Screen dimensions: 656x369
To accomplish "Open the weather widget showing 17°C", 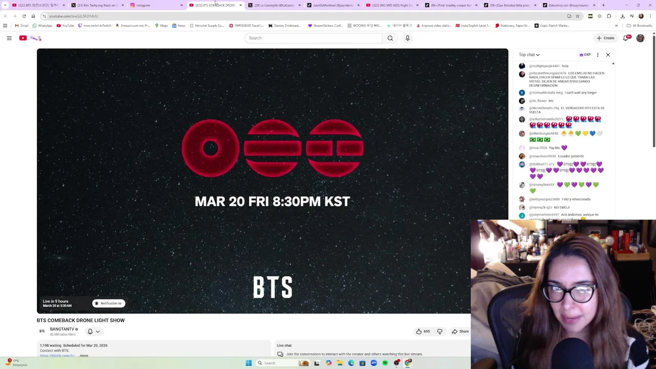I will [15, 363].
